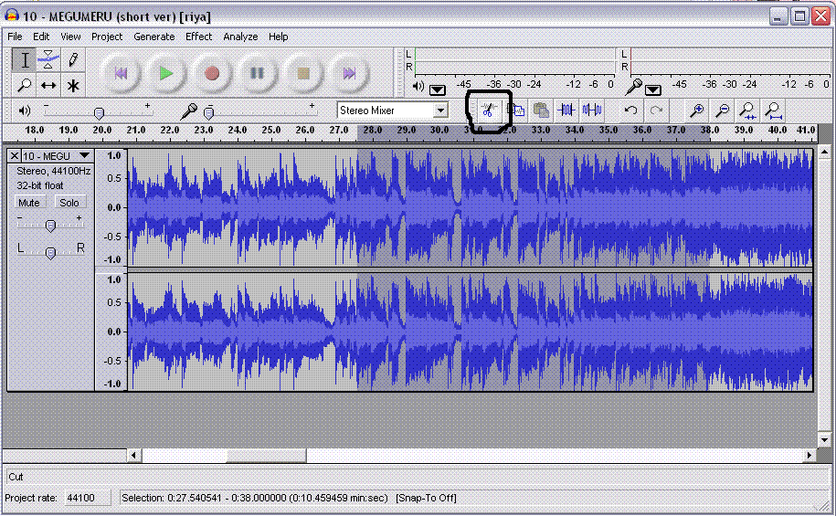Toggle the Pause button

(x=258, y=73)
